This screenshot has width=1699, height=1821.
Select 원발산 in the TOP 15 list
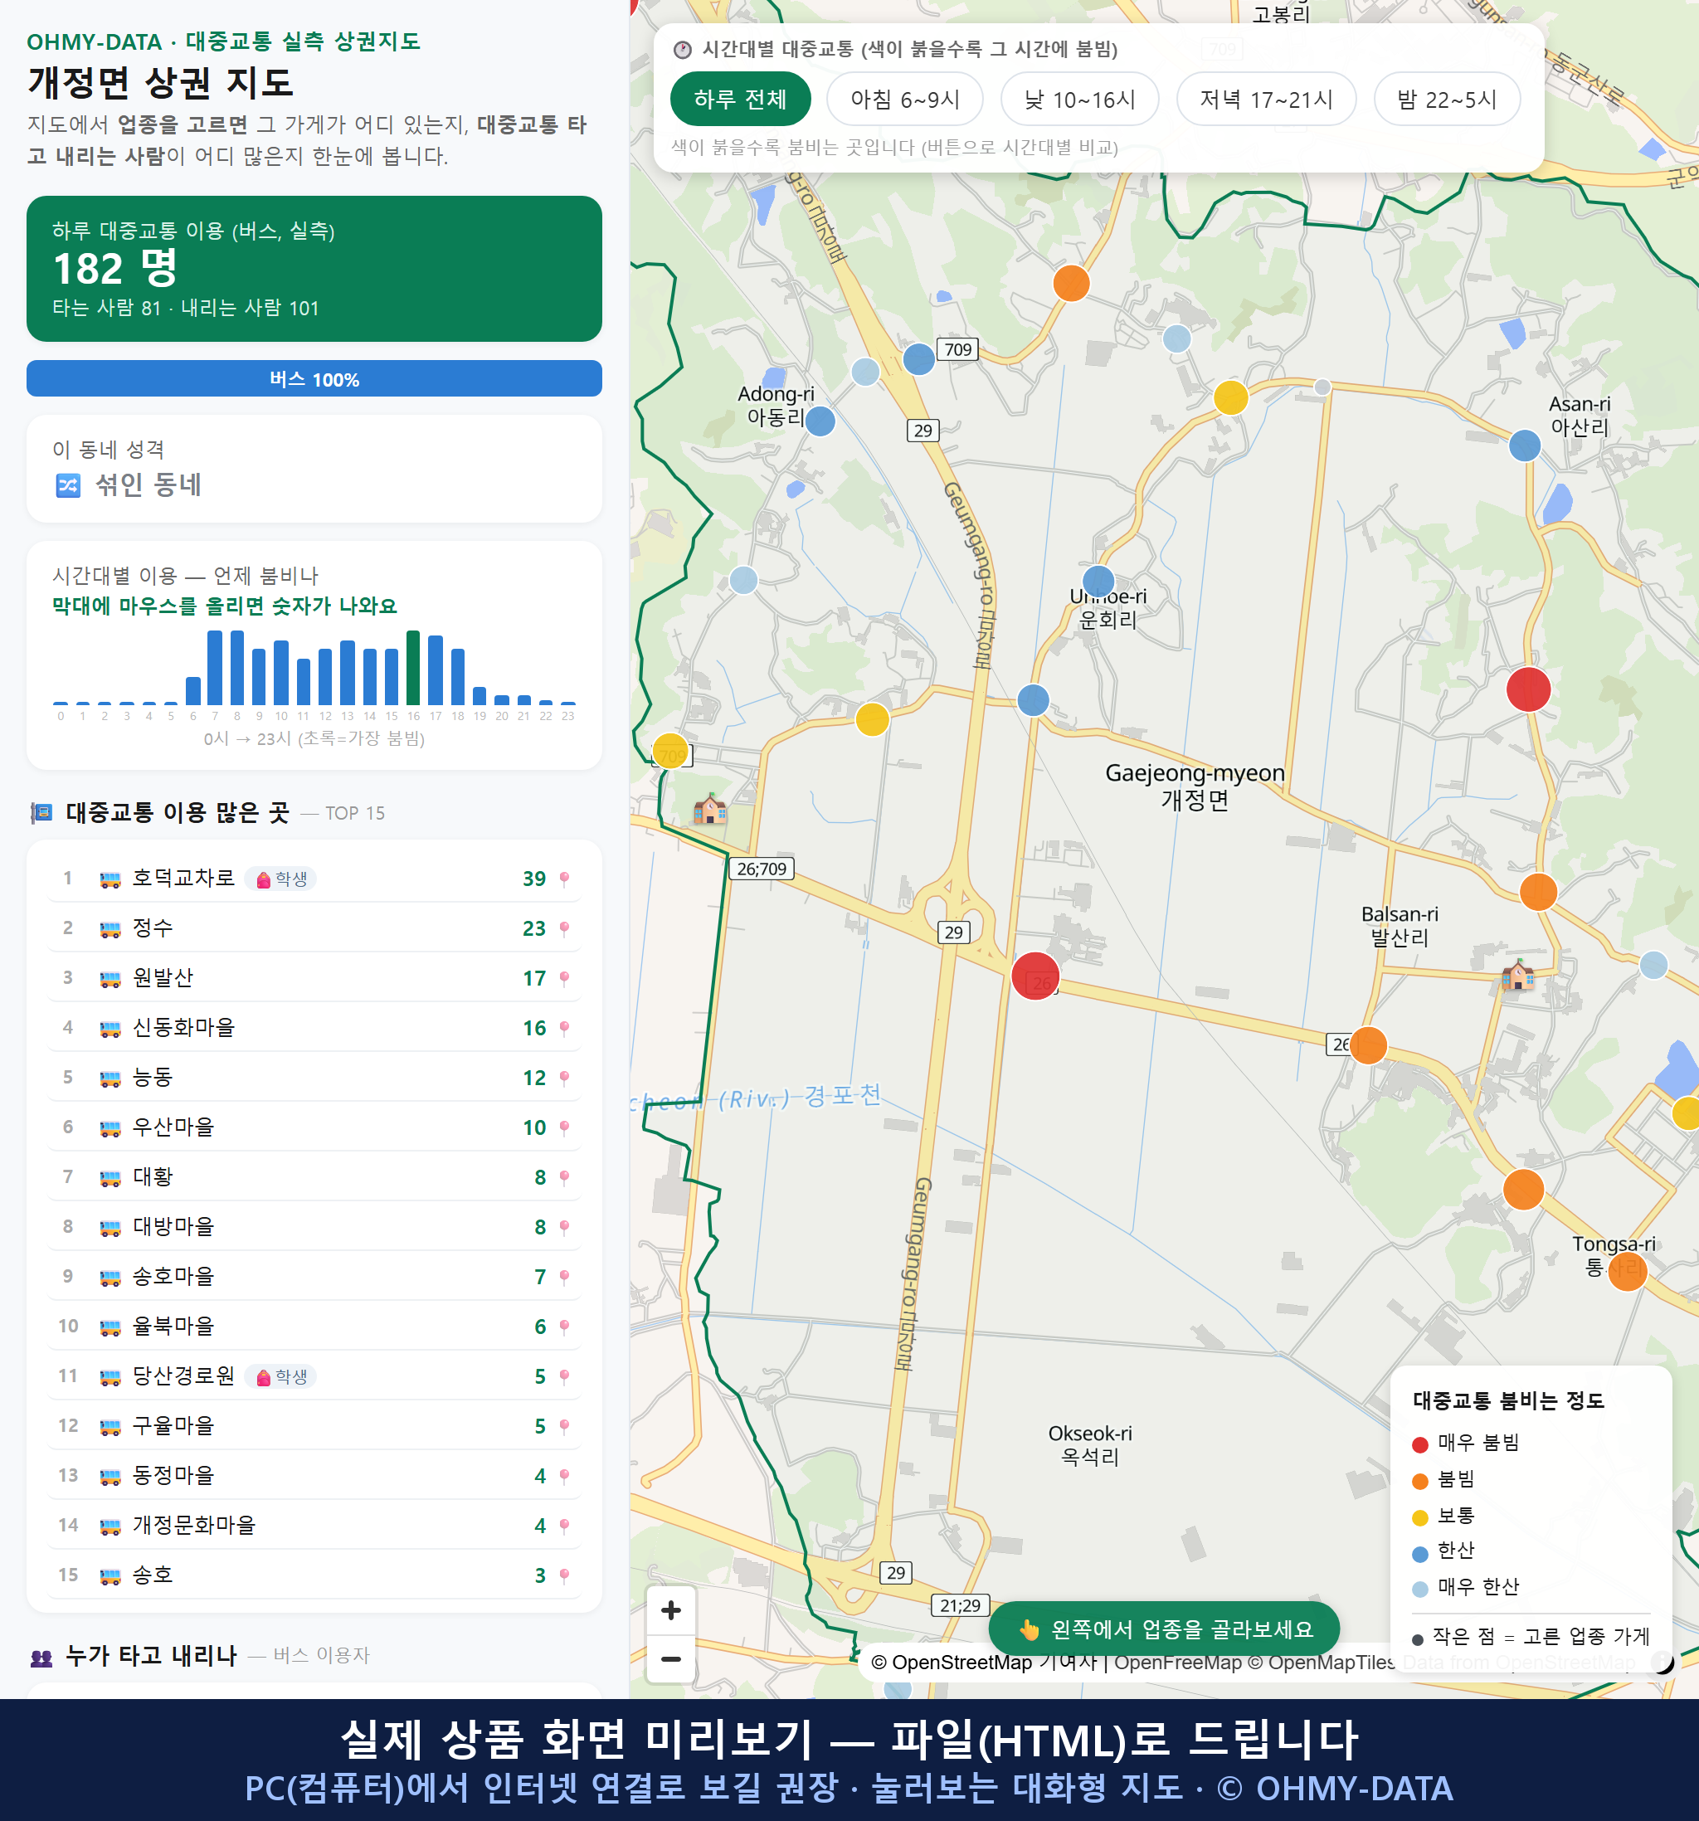[x=314, y=978]
